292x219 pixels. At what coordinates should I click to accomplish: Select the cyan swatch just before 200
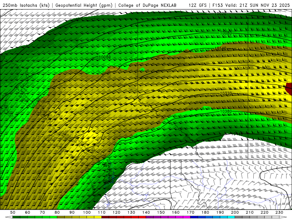pos(231,217)
